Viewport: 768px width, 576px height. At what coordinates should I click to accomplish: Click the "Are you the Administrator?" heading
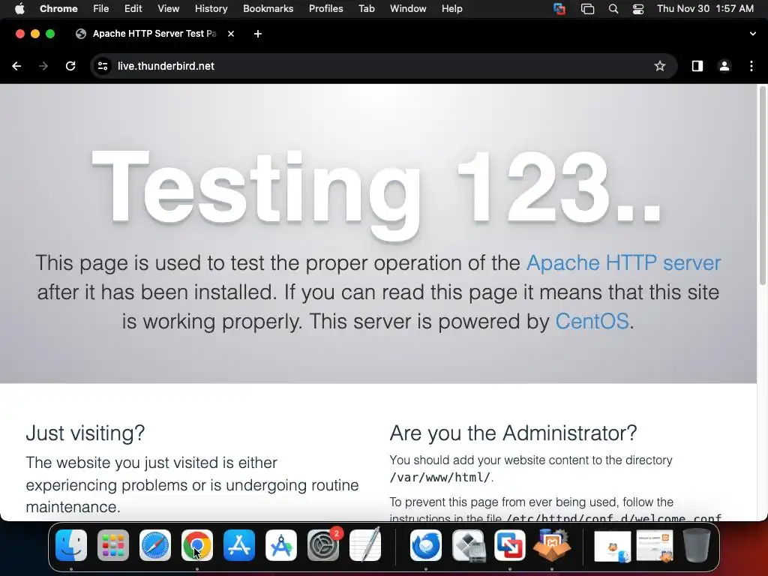coord(513,433)
